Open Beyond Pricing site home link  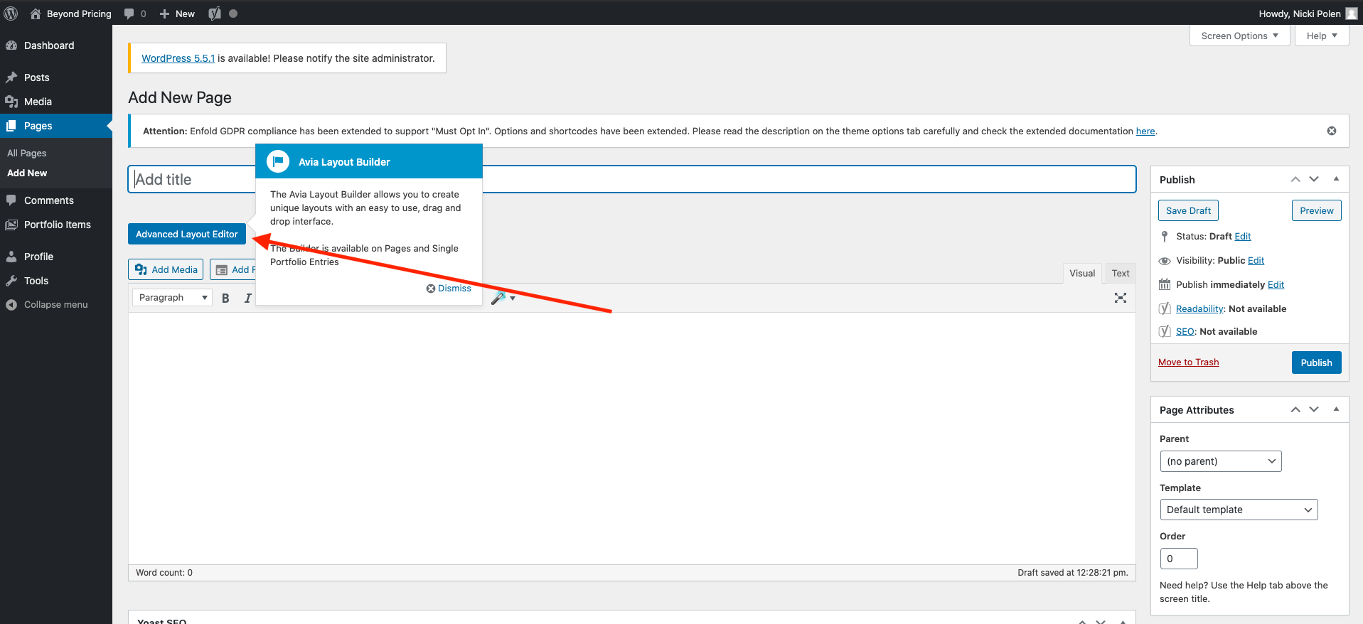click(71, 14)
